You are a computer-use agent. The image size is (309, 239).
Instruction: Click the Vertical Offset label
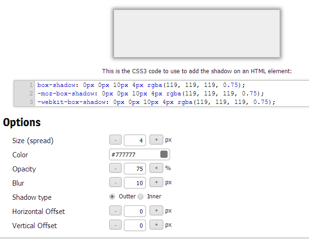click(x=35, y=226)
